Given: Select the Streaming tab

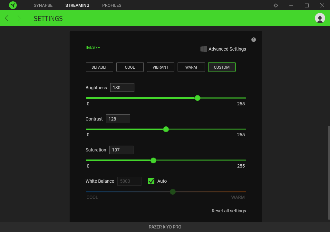Looking at the screenshot, I should pos(77,5).
